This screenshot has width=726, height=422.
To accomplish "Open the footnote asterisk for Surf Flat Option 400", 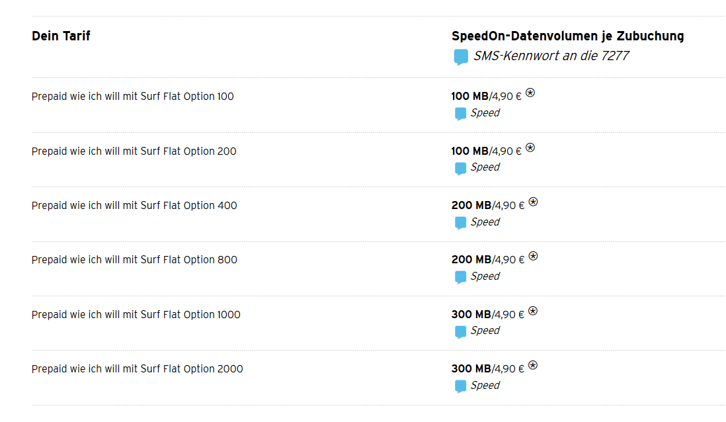I will (x=533, y=202).
